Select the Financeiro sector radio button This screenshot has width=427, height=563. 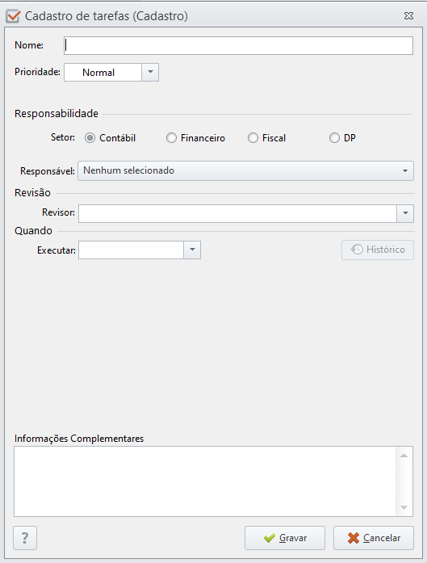171,138
